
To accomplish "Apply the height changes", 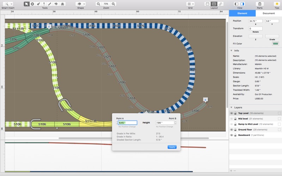I will tap(172, 147).
